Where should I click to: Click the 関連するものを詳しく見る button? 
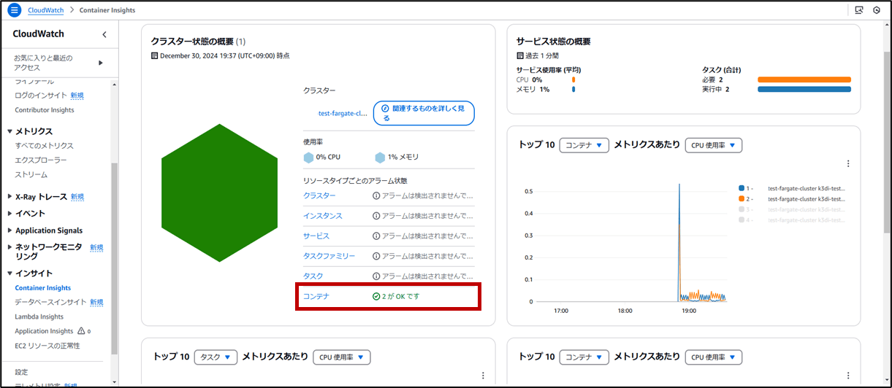(424, 113)
